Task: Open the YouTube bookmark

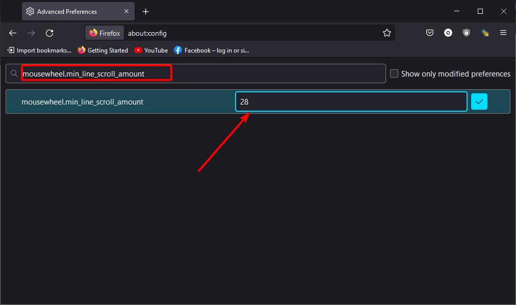Action: [x=151, y=50]
